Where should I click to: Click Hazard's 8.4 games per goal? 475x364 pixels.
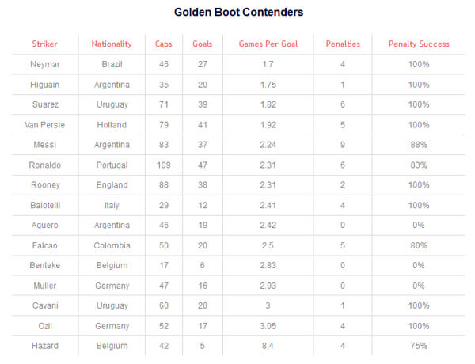point(268,346)
